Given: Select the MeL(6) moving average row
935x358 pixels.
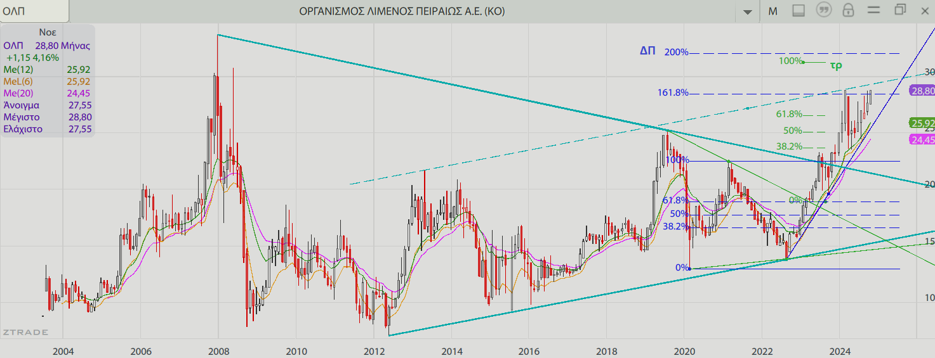Looking at the screenshot, I should coord(47,82).
